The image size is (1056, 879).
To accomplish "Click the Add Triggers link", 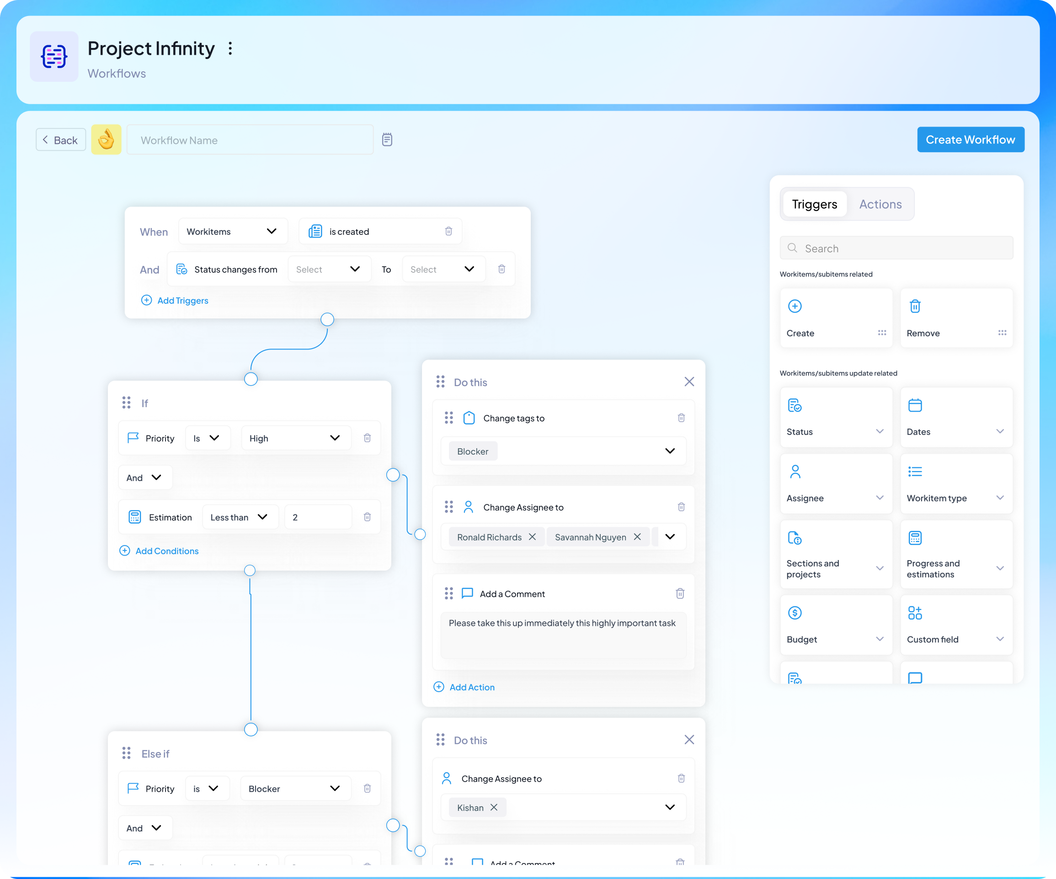I will coord(175,300).
